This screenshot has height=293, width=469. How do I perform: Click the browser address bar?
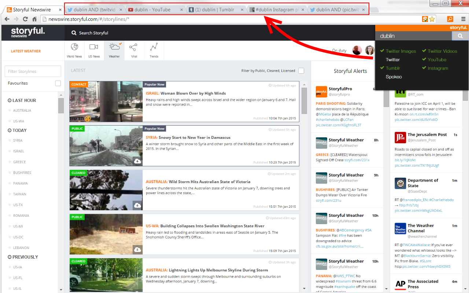pyautogui.click(x=231, y=19)
